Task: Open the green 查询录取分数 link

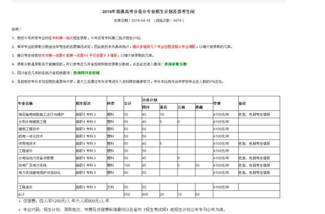Action: point(175,64)
